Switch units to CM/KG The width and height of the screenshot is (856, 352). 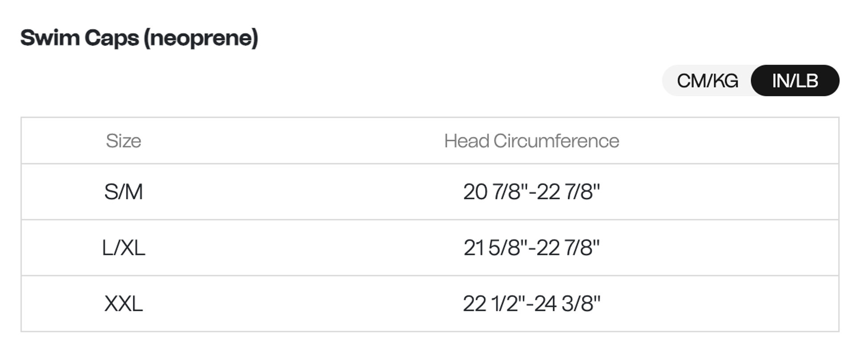click(x=707, y=81)
